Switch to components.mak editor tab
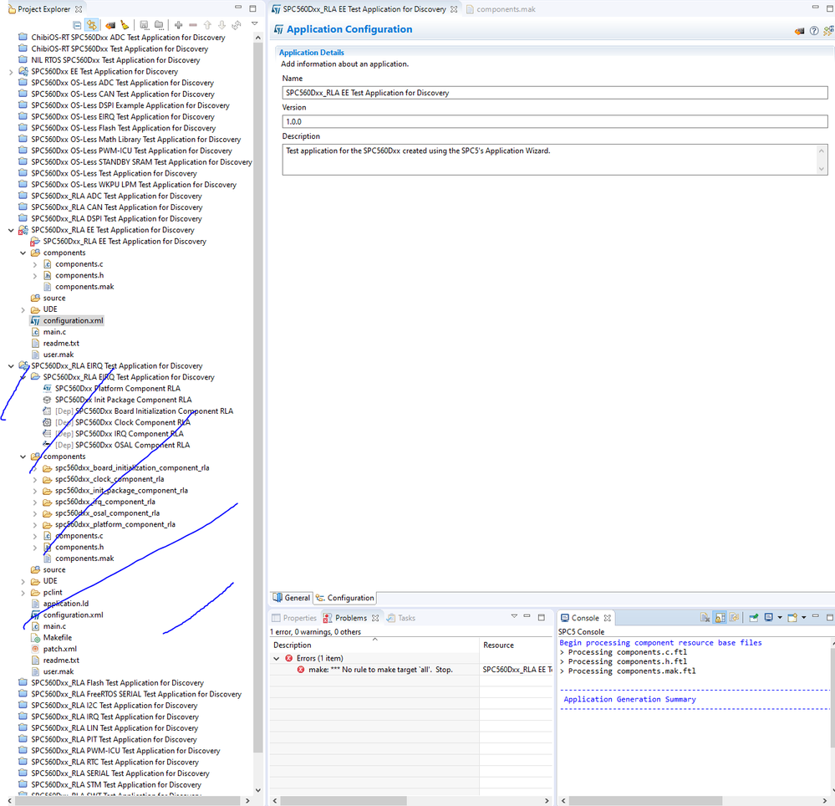Viewport: 835px width, 806px height. tap(501, 9)
